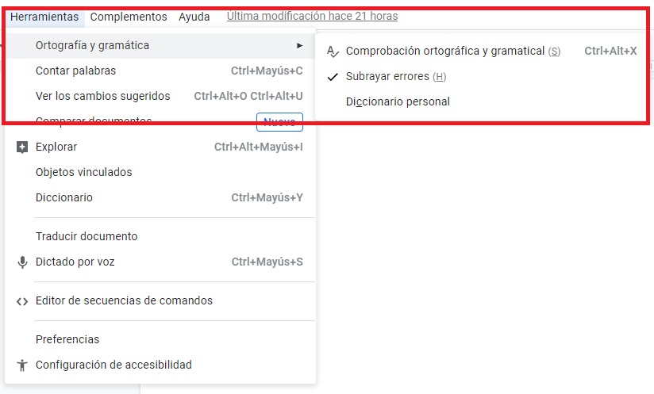Open the Herramientas menu
This screenshot has width=654, height=394.
[x=44, y=17]
